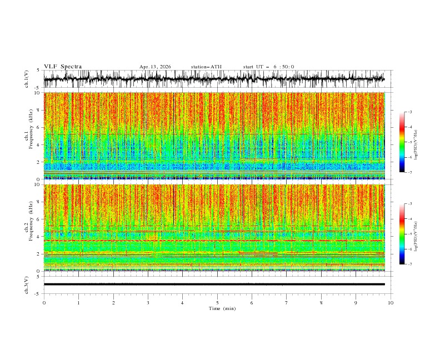Select the date text "Apr. 13, 2026"
The width and height of the screenshot is (440, 340).
click(155, 67)
